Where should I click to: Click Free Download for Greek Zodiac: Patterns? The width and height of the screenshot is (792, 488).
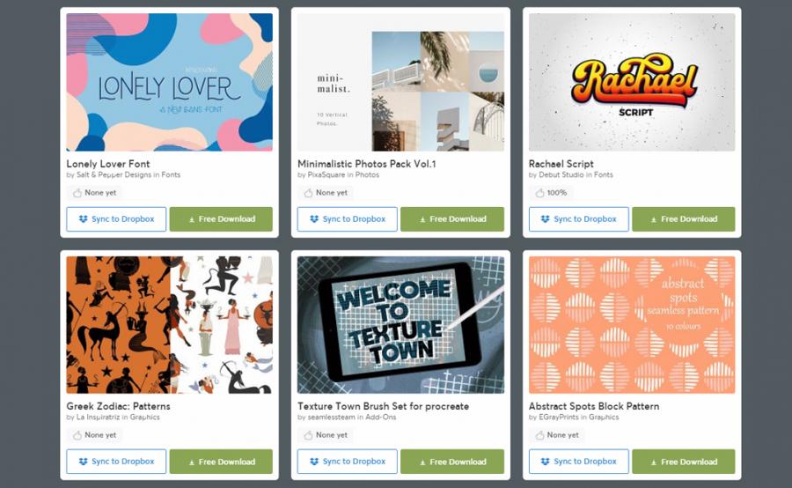coord(221,462)
